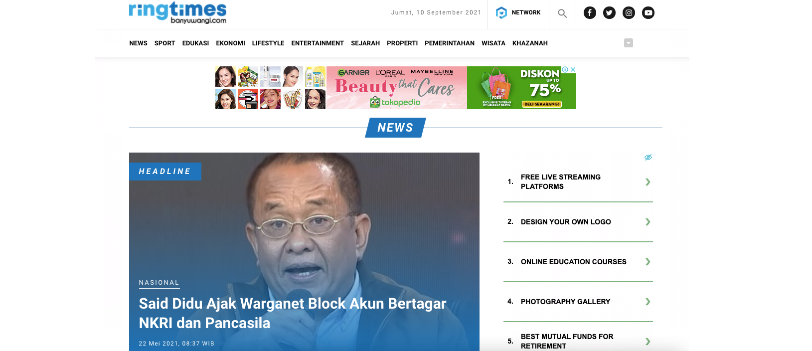Open the Twitter social icon
The height and width of the screenshot is (351, 812).
pyautogui.click(x=609, y=13)
